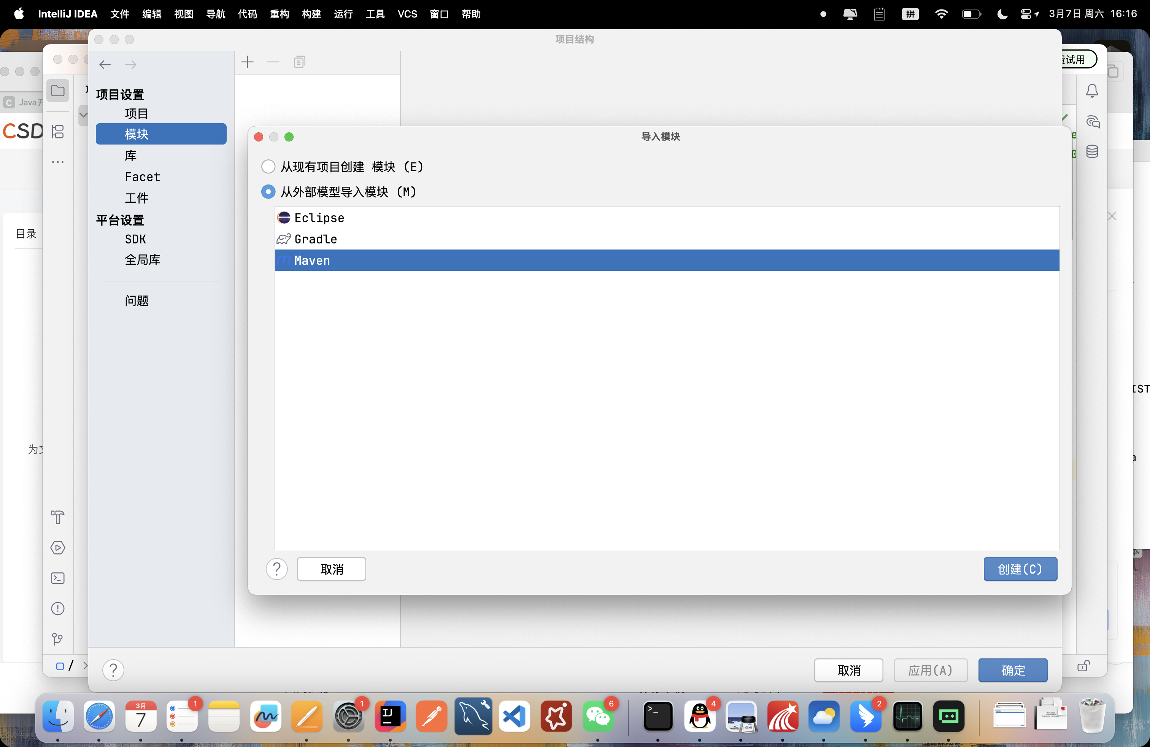
Task: Open the Terminal tool window icon
Action: pos(58,578)
